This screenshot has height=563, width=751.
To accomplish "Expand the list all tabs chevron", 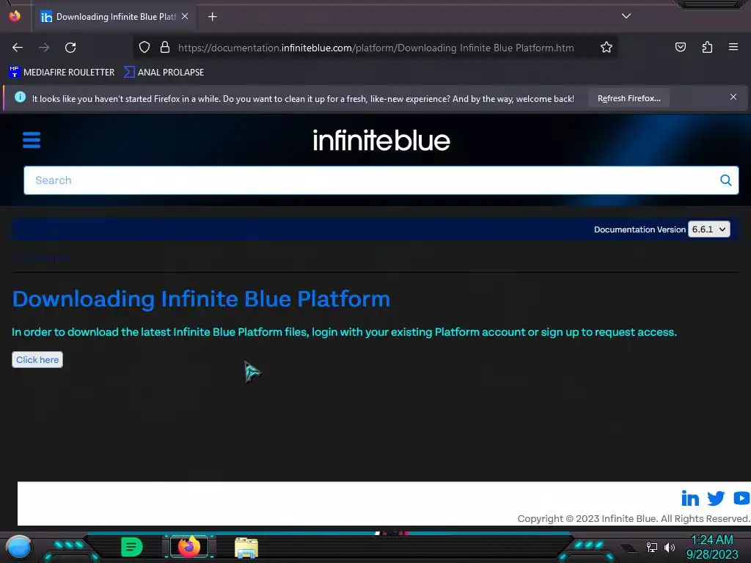I will (x=626, y=16).
